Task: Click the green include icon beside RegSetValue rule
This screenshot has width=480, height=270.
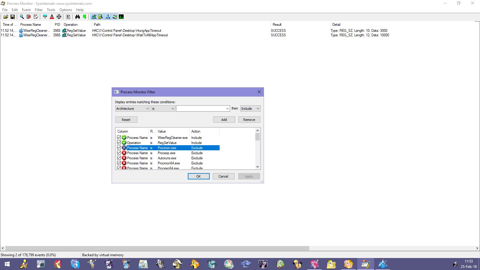Action: [x=124, y=142]
